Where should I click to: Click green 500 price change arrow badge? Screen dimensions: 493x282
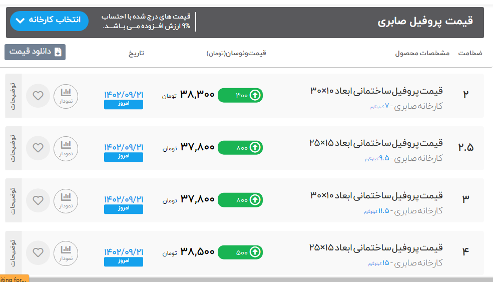coord(240,252)
